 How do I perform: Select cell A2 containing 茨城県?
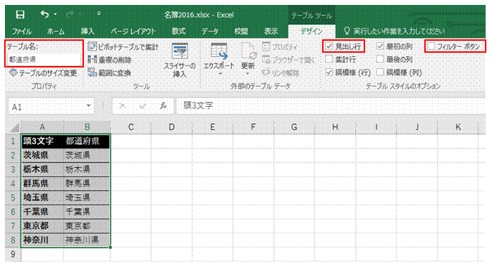click(x=42, y=155)
